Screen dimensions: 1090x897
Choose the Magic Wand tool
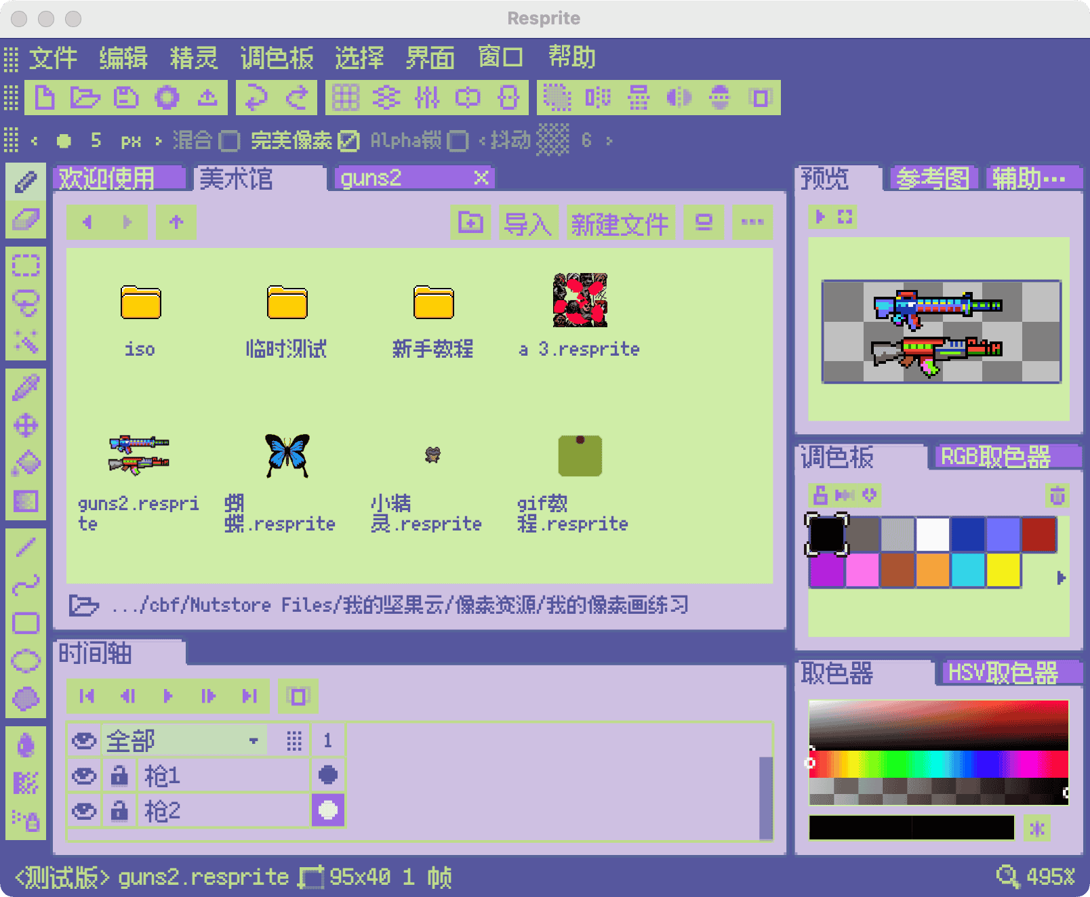[x=26, y=342]
